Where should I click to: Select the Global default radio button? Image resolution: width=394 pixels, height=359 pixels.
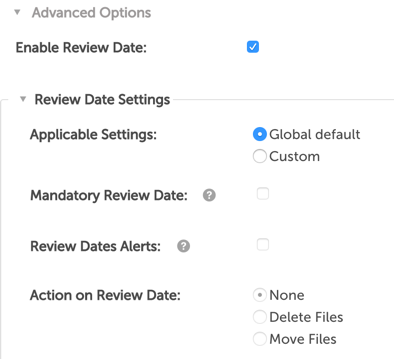click(x=260, y=134)
